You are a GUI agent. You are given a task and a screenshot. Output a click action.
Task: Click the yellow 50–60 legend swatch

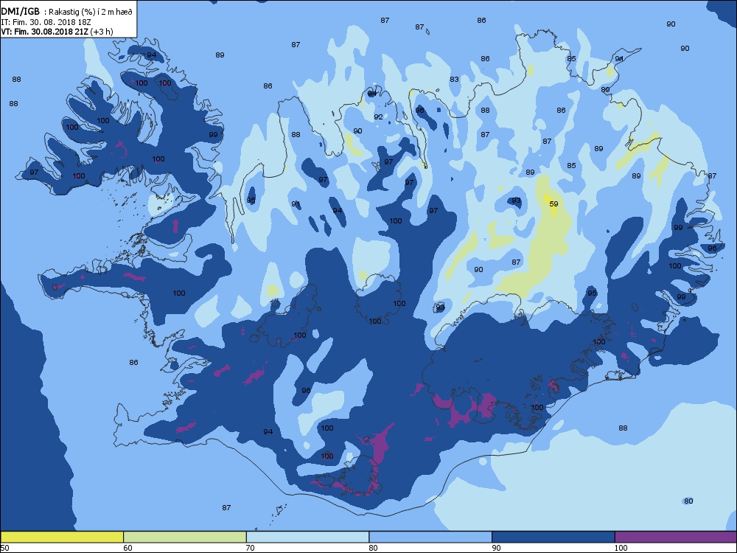tap(62, 537)
